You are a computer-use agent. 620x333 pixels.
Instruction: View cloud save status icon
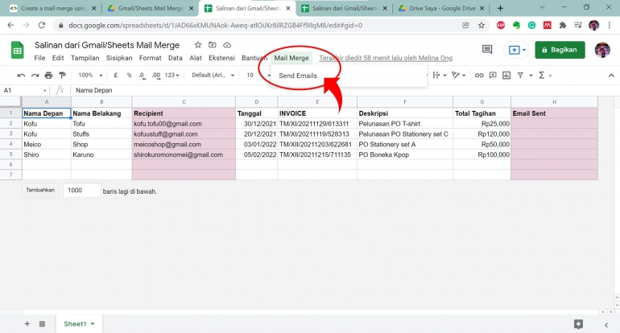227,45
